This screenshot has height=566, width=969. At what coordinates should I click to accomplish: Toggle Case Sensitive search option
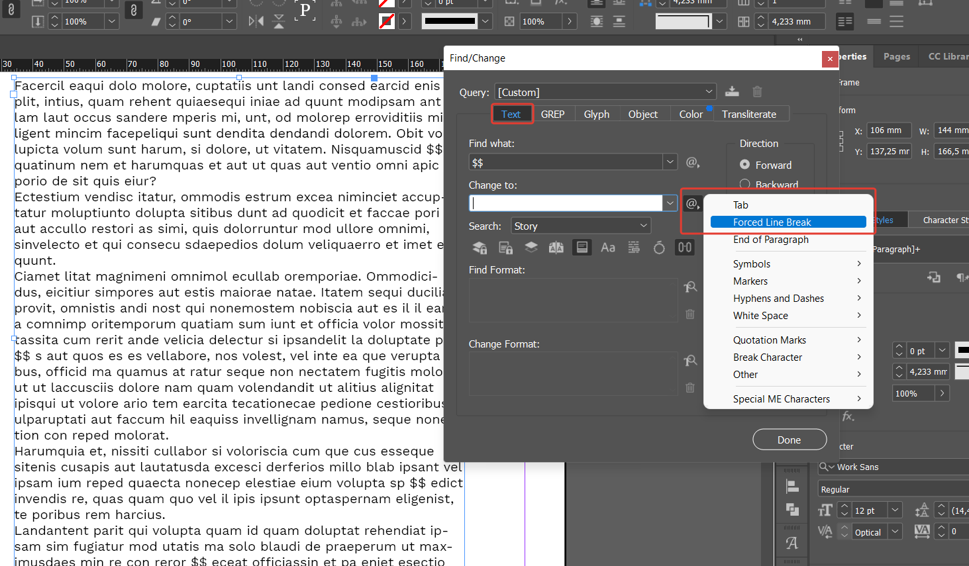coord(608,247)
